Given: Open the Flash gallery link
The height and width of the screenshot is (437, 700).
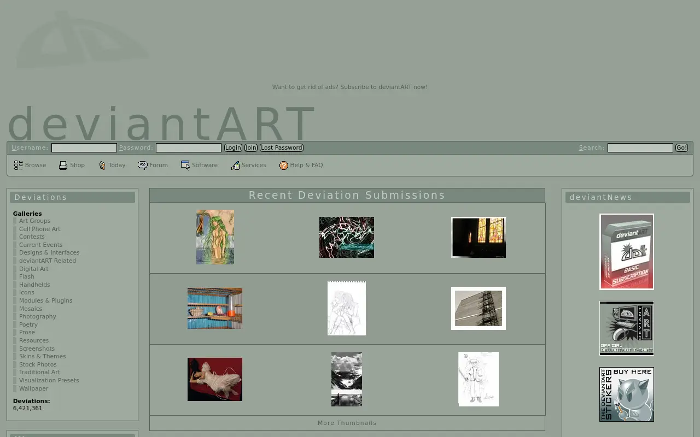Looking at the screenshot, I should pyautogui.click(x=27, y=276).
